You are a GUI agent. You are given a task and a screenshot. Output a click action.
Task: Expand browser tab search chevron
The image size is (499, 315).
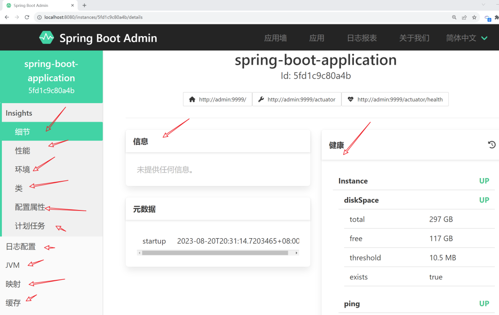pos(483,5)
